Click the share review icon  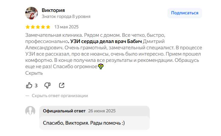pos(61,85)
